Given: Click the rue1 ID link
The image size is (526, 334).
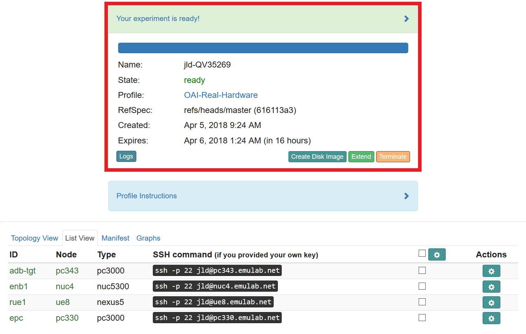Looking at the screenshot, I should [18, 302].
